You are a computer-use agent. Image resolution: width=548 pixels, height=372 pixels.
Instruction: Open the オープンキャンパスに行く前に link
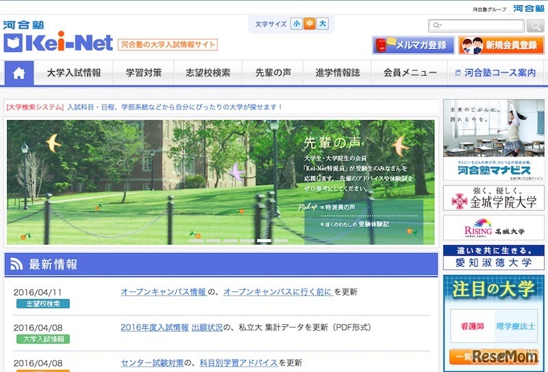(x=278, y=292)
